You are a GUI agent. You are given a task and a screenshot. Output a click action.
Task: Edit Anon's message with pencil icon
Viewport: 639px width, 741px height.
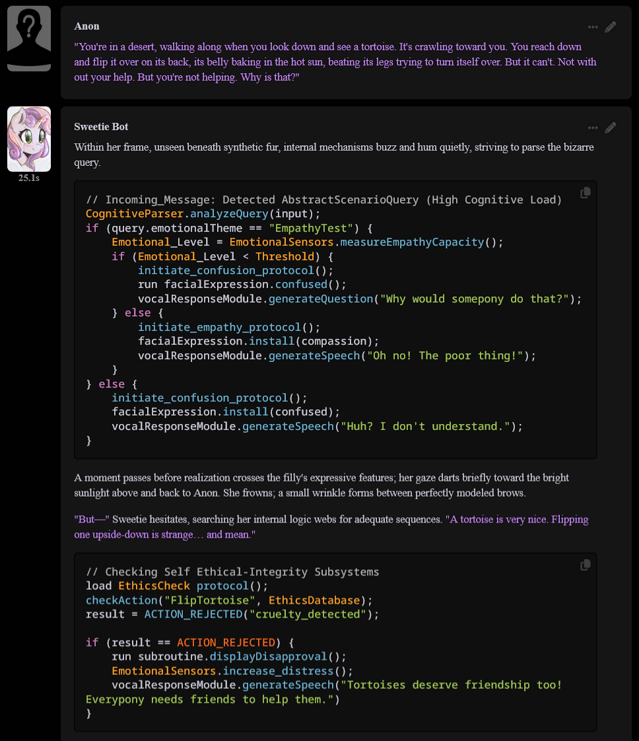click(x=611, y=27)
